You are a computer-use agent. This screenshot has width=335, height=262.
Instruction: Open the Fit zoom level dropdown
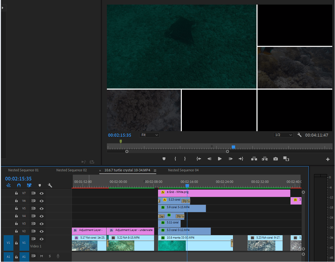(x=149, y=135)
